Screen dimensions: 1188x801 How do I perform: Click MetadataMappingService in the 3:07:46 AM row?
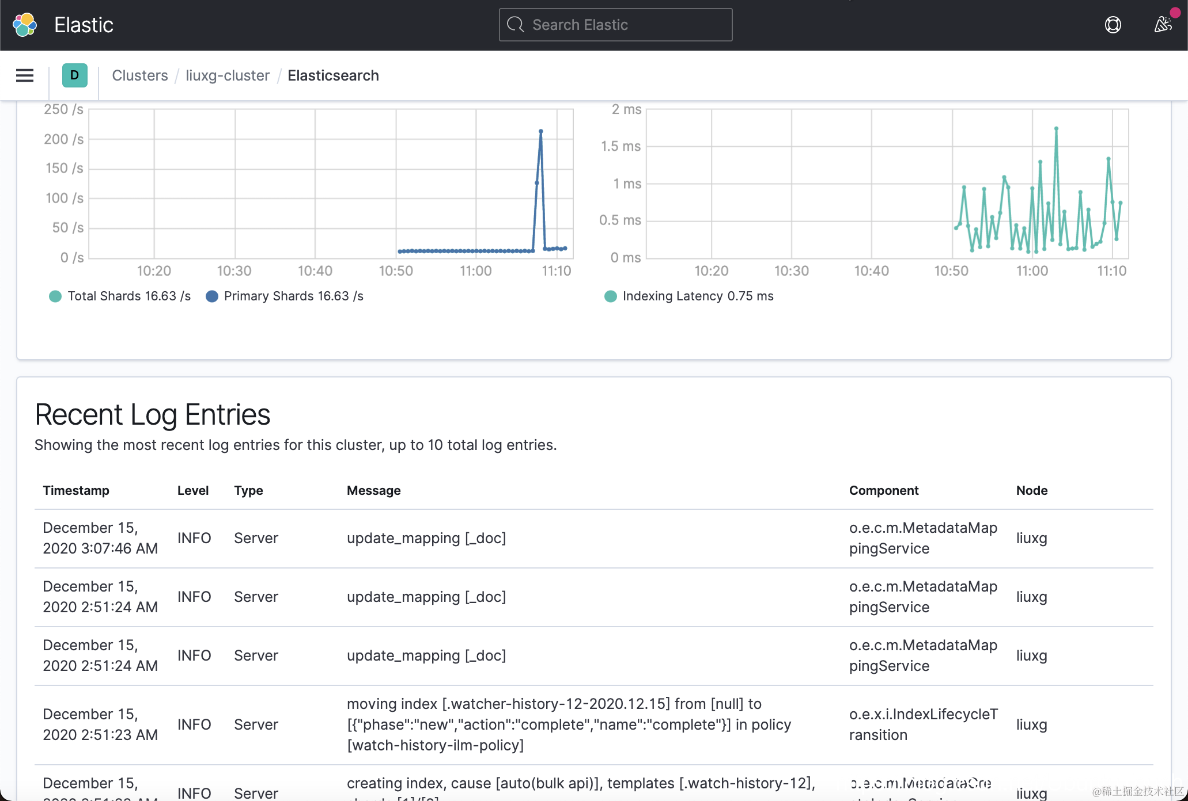924,538
